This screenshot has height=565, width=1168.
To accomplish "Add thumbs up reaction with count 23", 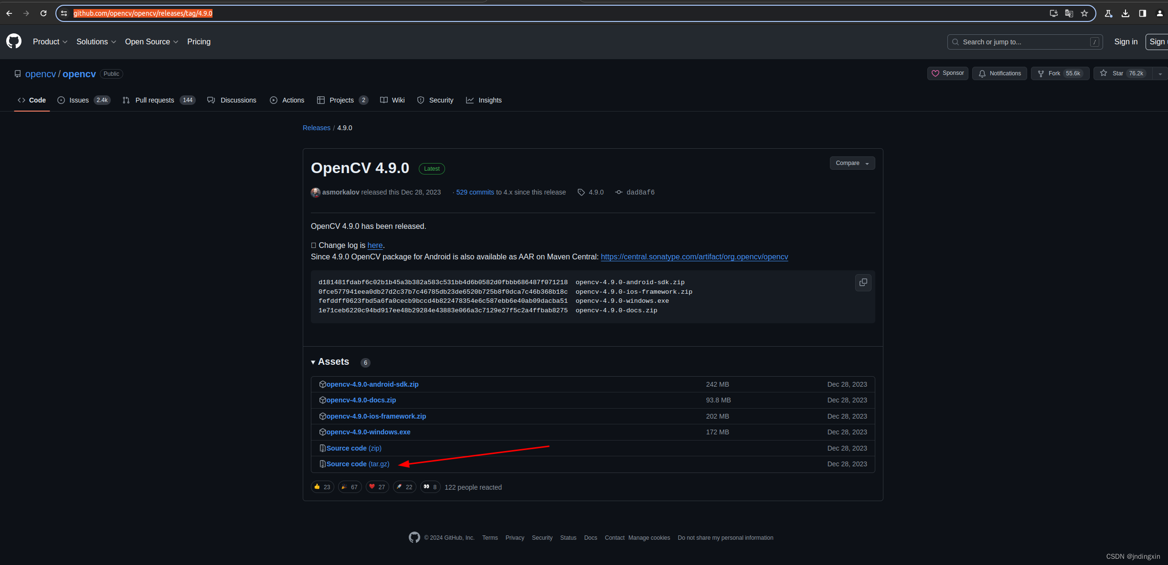I will [322, 487].
